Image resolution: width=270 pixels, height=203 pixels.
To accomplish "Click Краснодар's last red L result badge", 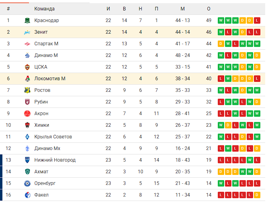I will [x=257, y=20].
